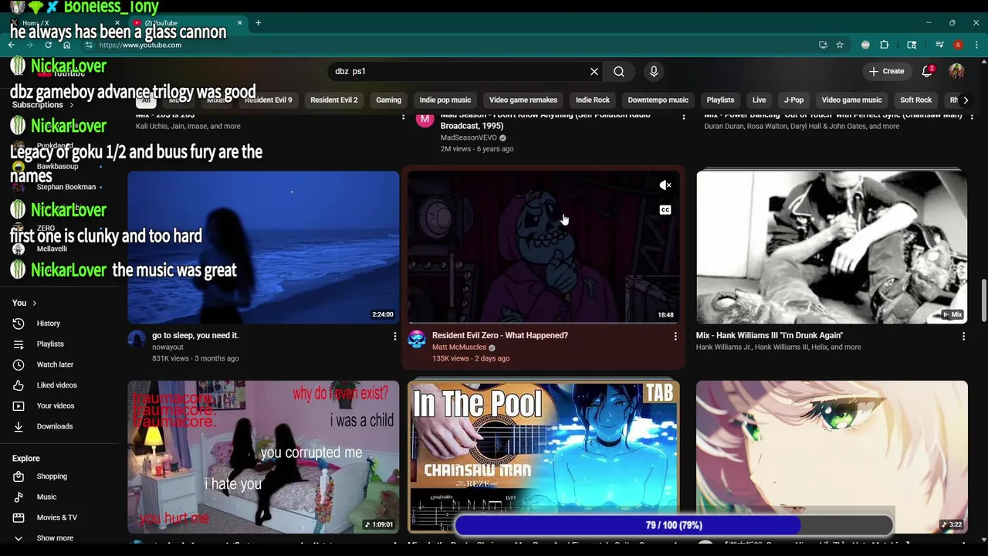Viewport: 988px width, 556px height.
Task: Click the YouTube search magnifier button
Action: pos(619,71)
